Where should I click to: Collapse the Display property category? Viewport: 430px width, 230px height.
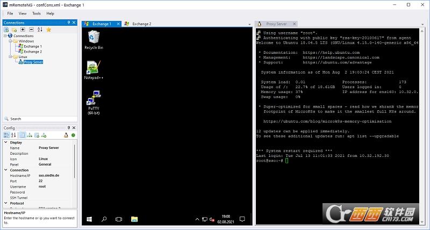coord(5,142)
